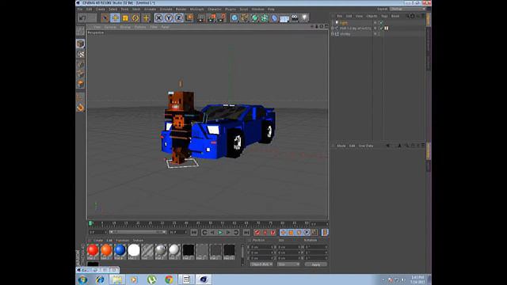Toggle visibility dots of the third object row
507x285 pixels.
click(375, 33)
